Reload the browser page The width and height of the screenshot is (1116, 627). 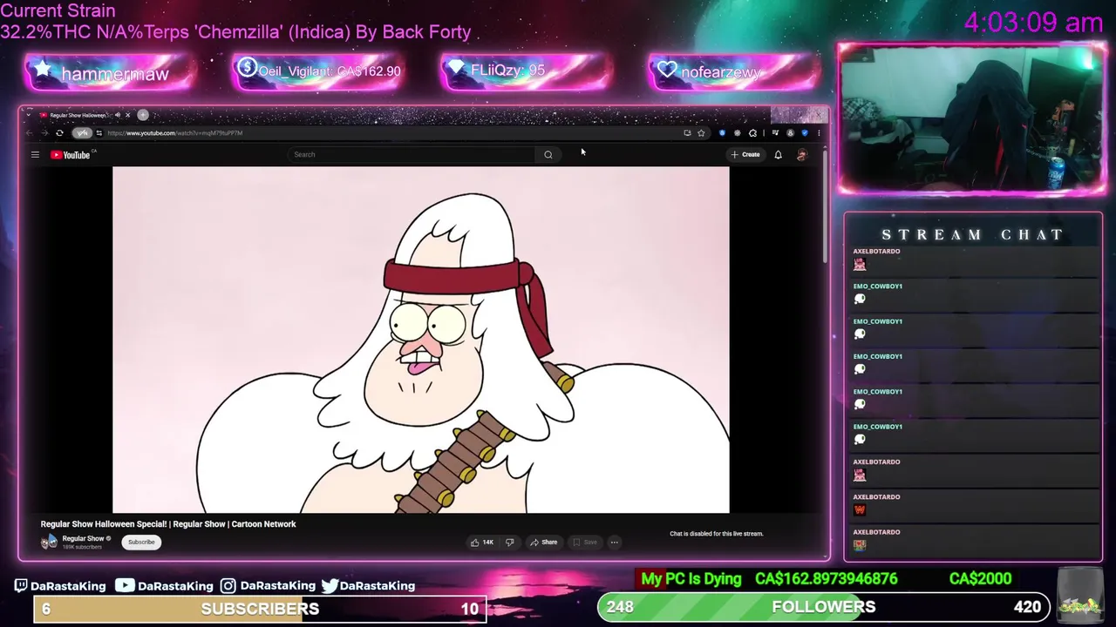tap(59, 133)
